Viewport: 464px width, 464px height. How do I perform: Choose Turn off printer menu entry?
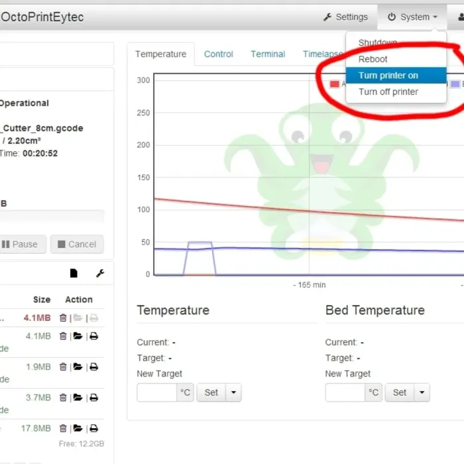(x=396, y=91)
